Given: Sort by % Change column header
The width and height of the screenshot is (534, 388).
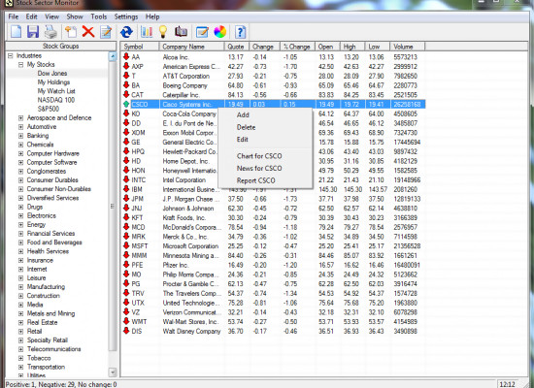Looking at the screenshot, I should [297, 47].
